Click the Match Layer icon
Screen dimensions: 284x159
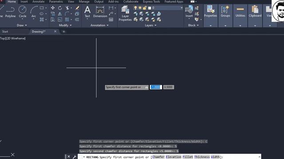click(x=159, y=19)
